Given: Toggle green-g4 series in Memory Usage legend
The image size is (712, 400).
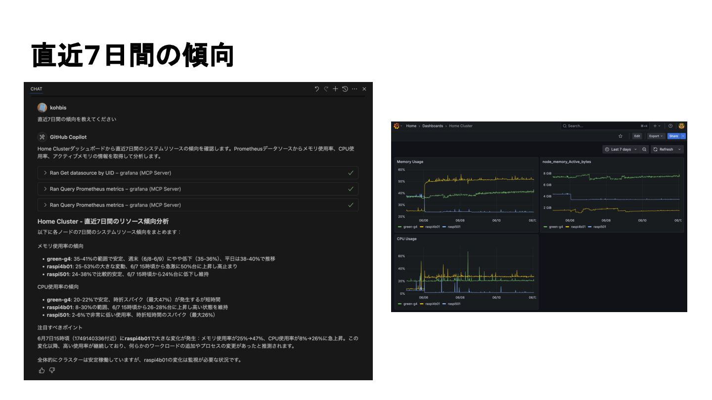Looking at the screenshot, I should [x=407, y=227].
